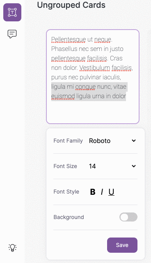Open the Font Family dropdown showing Roboto
151x263 pixels.
[x=113, y=141]
